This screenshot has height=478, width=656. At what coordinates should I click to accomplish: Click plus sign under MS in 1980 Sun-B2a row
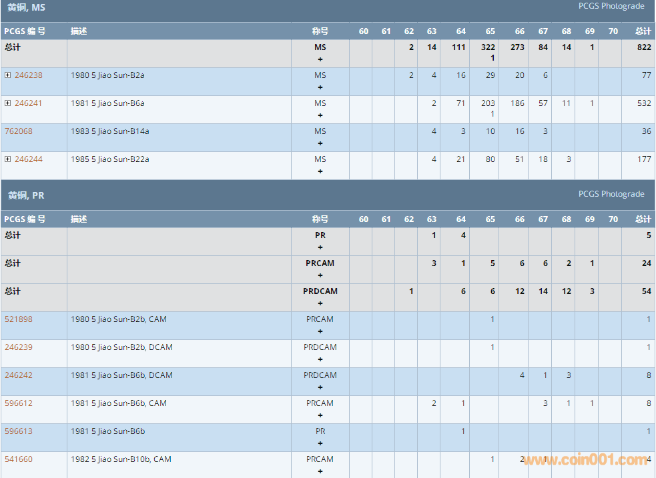point(320,87)
